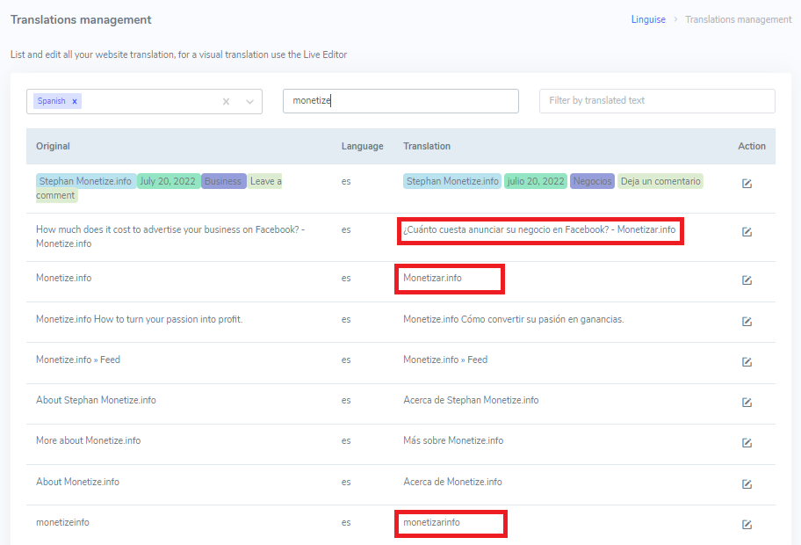The image size is (801, 545).
Task: Click the Original column header
Action: 53,146
